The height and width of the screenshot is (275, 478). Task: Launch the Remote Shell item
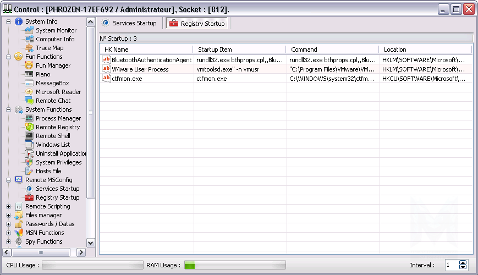53,136
